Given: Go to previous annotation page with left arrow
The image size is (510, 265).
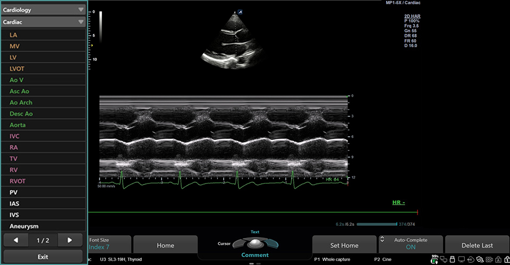Looking at the screenshot, I should point(16,240).
